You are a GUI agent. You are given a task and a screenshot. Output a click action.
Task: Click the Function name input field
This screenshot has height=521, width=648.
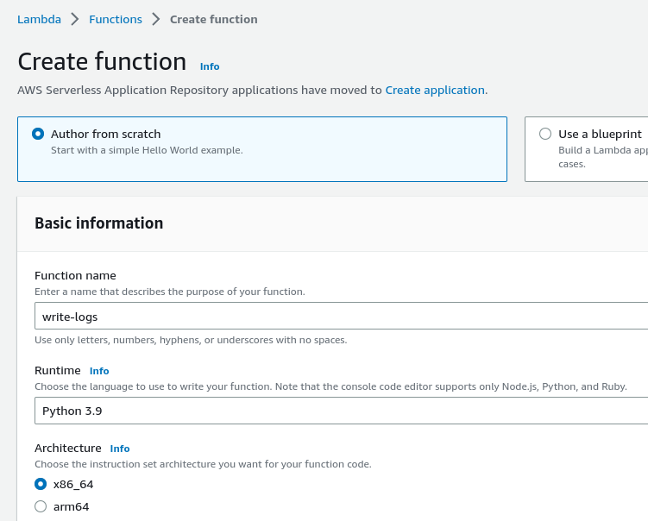[342, 316]
